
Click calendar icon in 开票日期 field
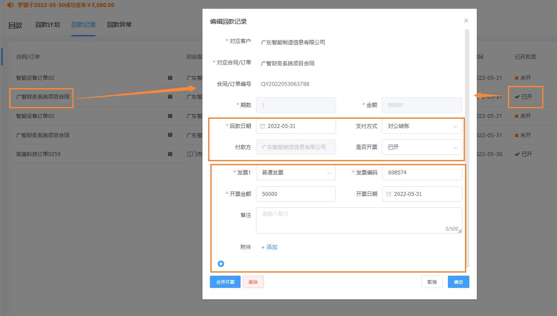[x=389, y=194]
